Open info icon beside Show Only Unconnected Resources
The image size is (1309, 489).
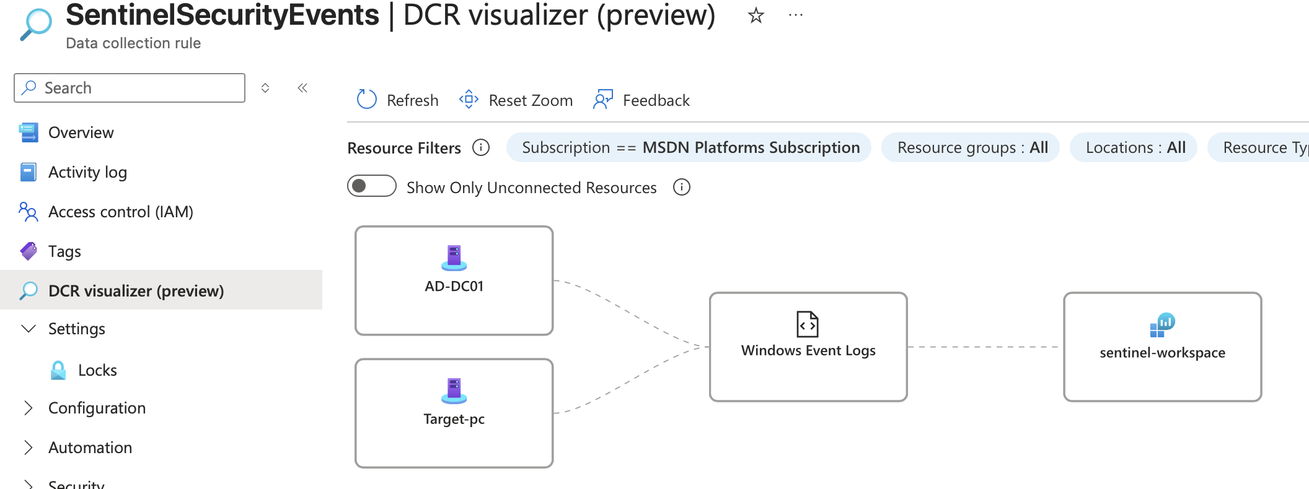(682, 187)
